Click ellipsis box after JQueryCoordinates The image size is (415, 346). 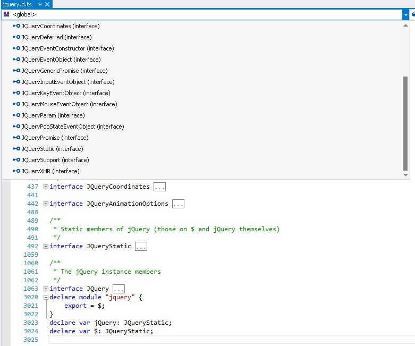159,187
